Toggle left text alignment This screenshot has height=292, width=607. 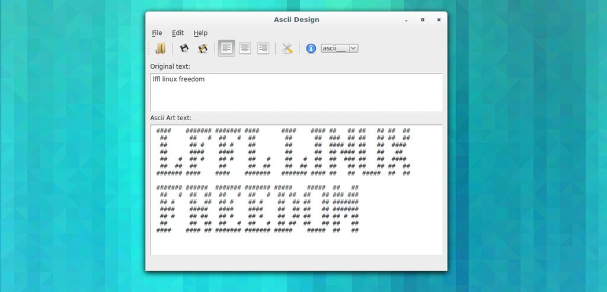(226, 49)
